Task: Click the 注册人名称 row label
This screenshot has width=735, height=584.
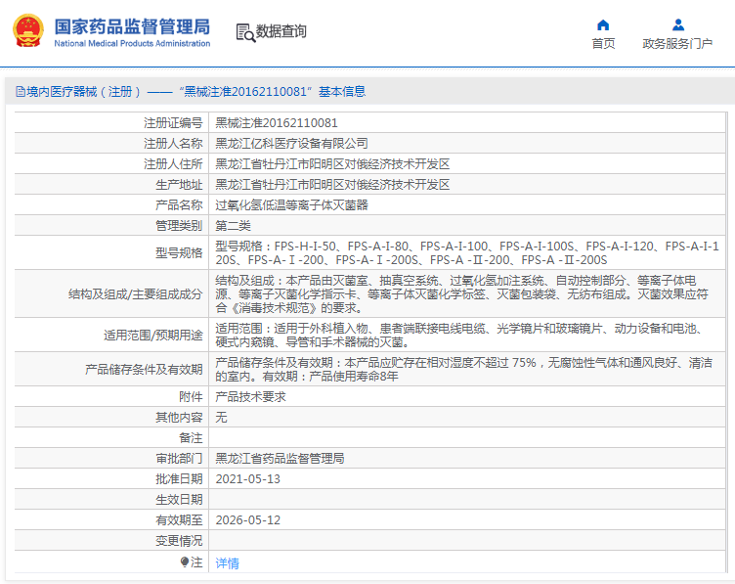Action: [x=173, y=144]
